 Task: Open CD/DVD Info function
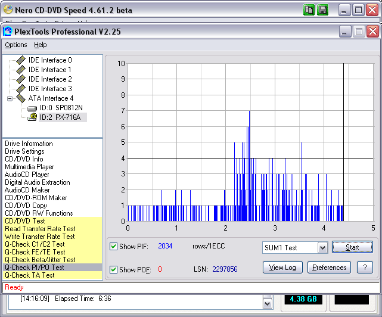coord(24,159)
